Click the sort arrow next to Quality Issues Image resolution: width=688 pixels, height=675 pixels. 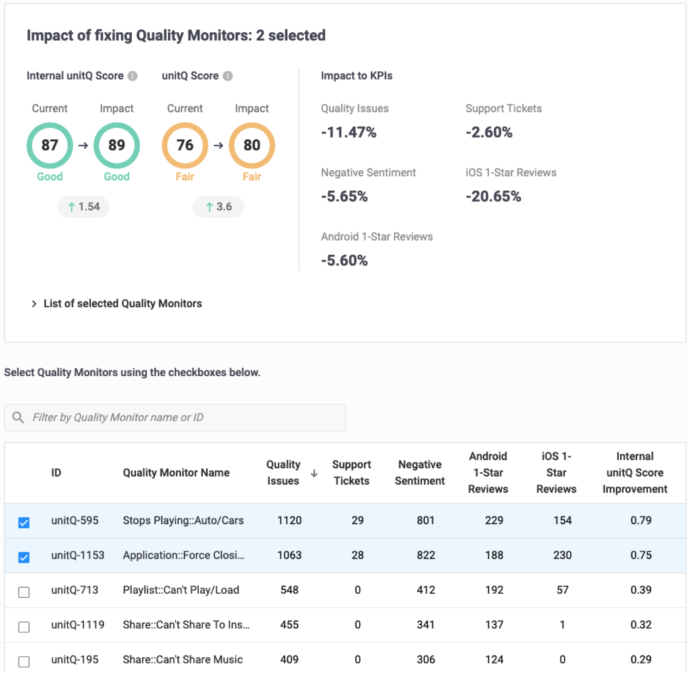click(314, 473)
